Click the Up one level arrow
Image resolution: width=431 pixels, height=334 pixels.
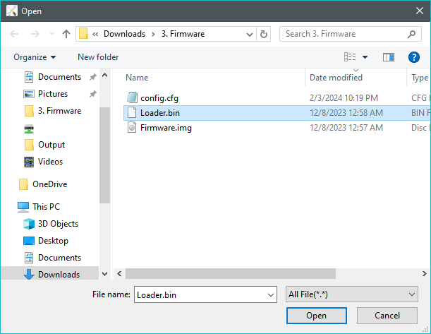pyautogui.click(x=66, y=34)
